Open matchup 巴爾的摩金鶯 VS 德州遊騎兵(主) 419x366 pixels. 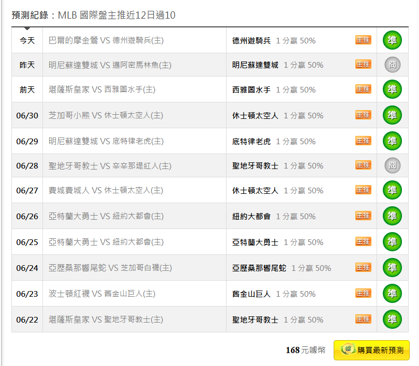point(106,40)
